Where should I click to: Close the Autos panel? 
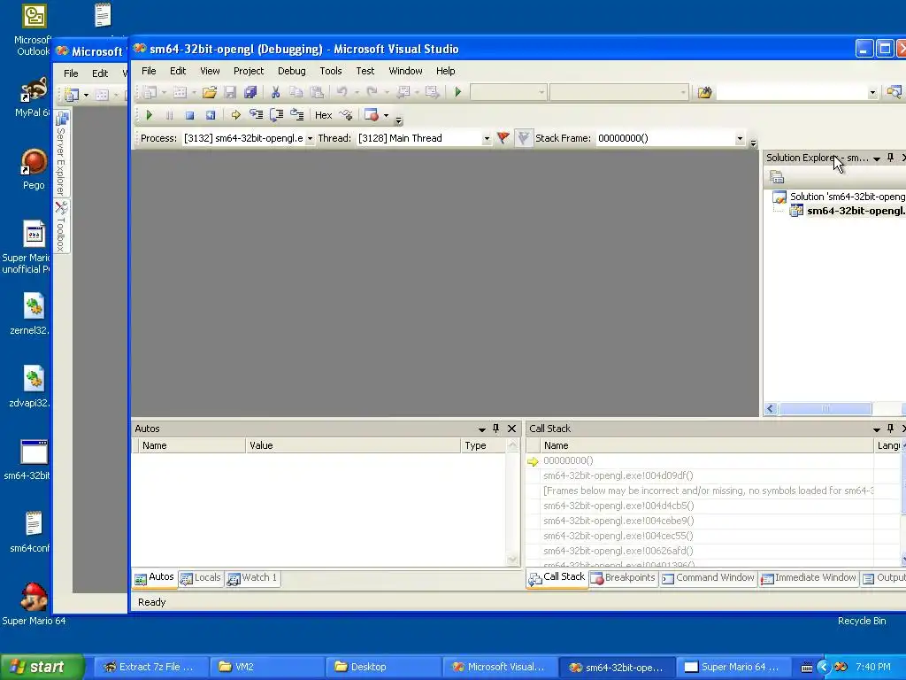pyautogui.click(x=511, y=429)
